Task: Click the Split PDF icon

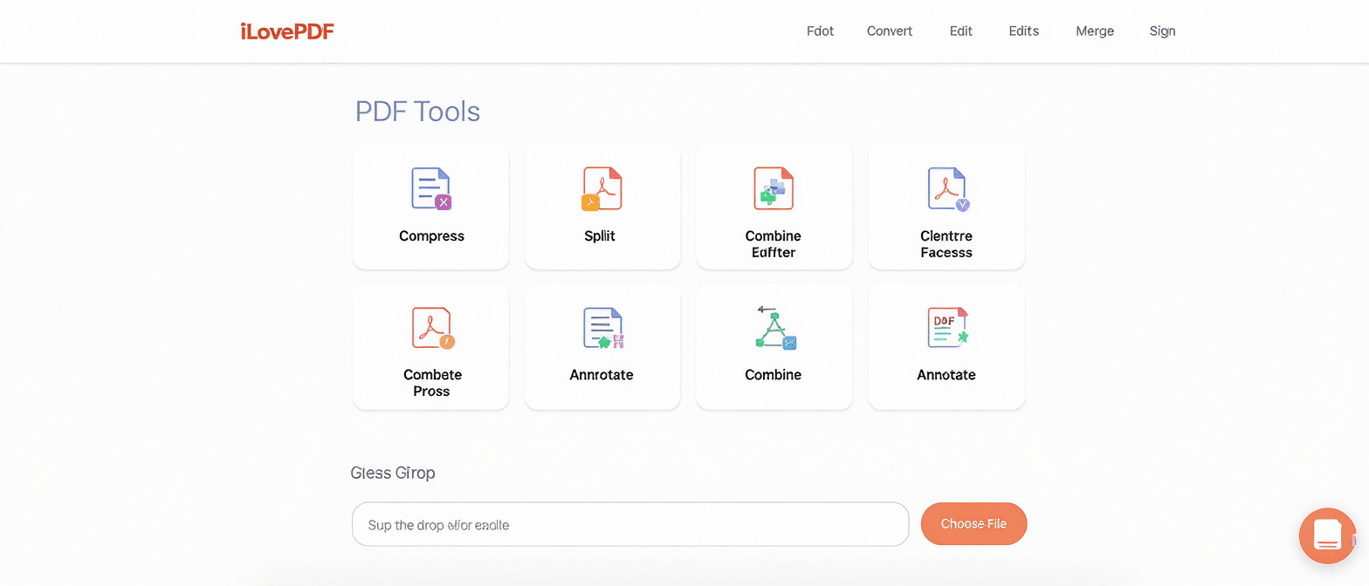Action: tap(601, 188)
